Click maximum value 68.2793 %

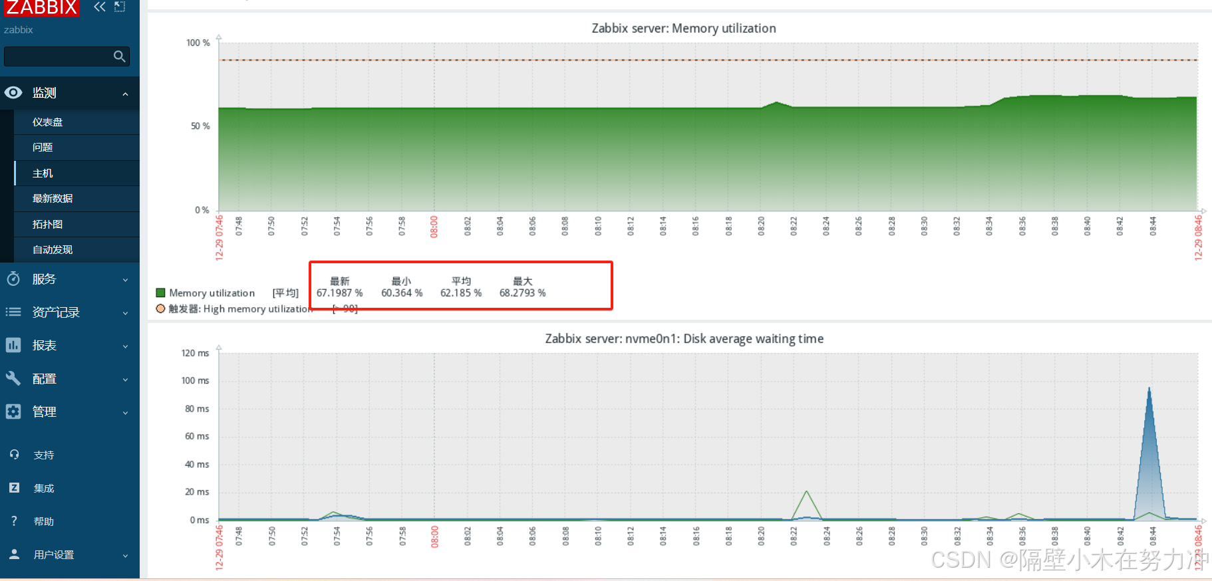point(523,293)
